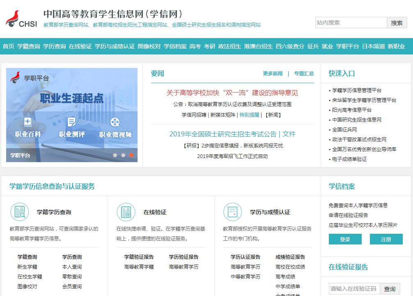Open the 新生学籍 link
413x296 pixels.
(27, 267)
